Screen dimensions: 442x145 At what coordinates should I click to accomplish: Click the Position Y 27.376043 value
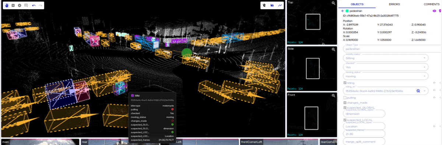point(385,25)
